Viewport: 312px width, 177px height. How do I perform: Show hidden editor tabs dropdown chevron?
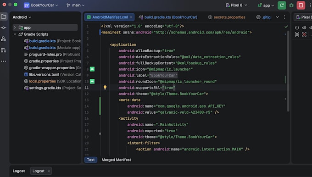(x=278, y=17)
